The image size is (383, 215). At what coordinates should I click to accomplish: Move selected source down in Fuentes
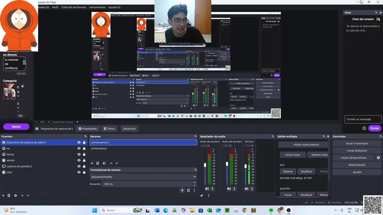coord(28,196)
